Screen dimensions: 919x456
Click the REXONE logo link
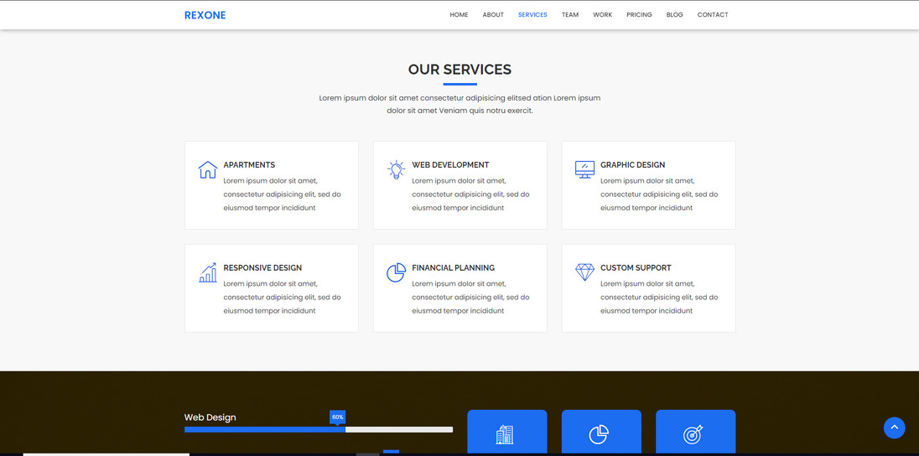pyautogui.click(x=205, y=15)
